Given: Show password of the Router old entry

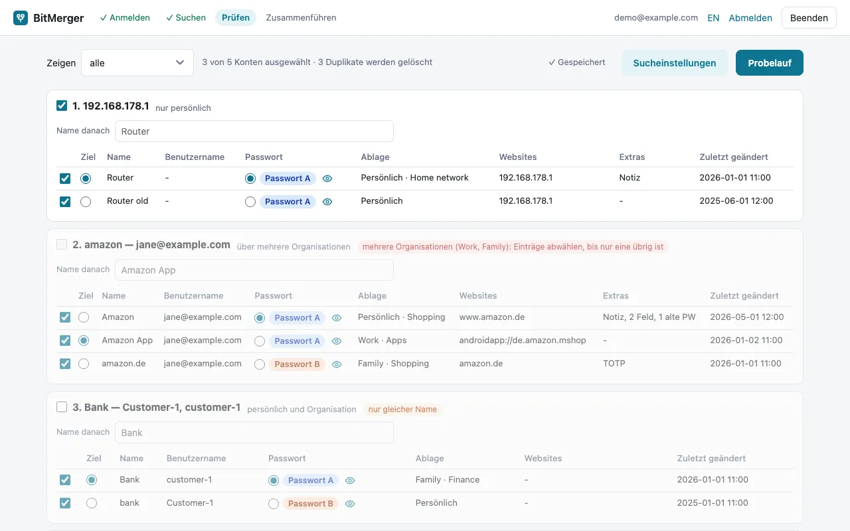Looking at the screenshot, I should tap(327, 202).
